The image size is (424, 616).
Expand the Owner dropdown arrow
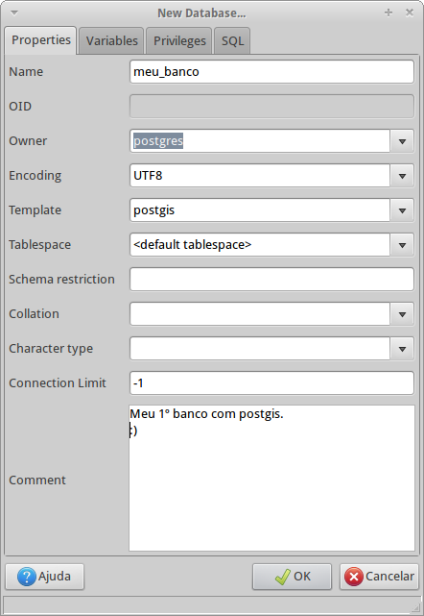tap(402, 141)
